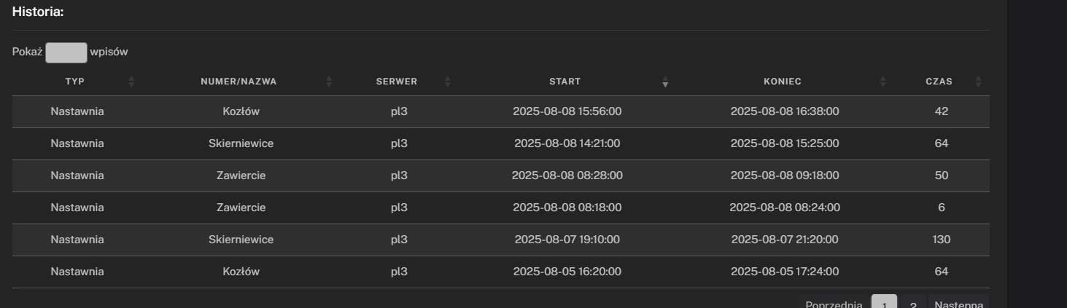
Task: Sort by SERWER column arrows
Action: [448, 82]
